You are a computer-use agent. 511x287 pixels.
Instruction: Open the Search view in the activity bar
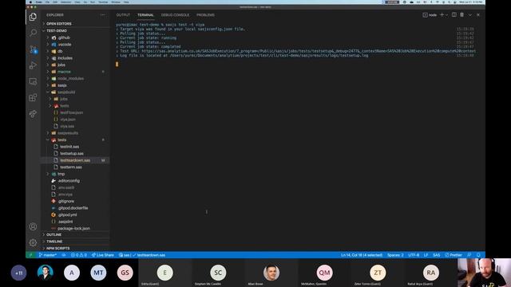[33, 33]
